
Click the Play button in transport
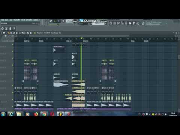(x=55, y=21)
